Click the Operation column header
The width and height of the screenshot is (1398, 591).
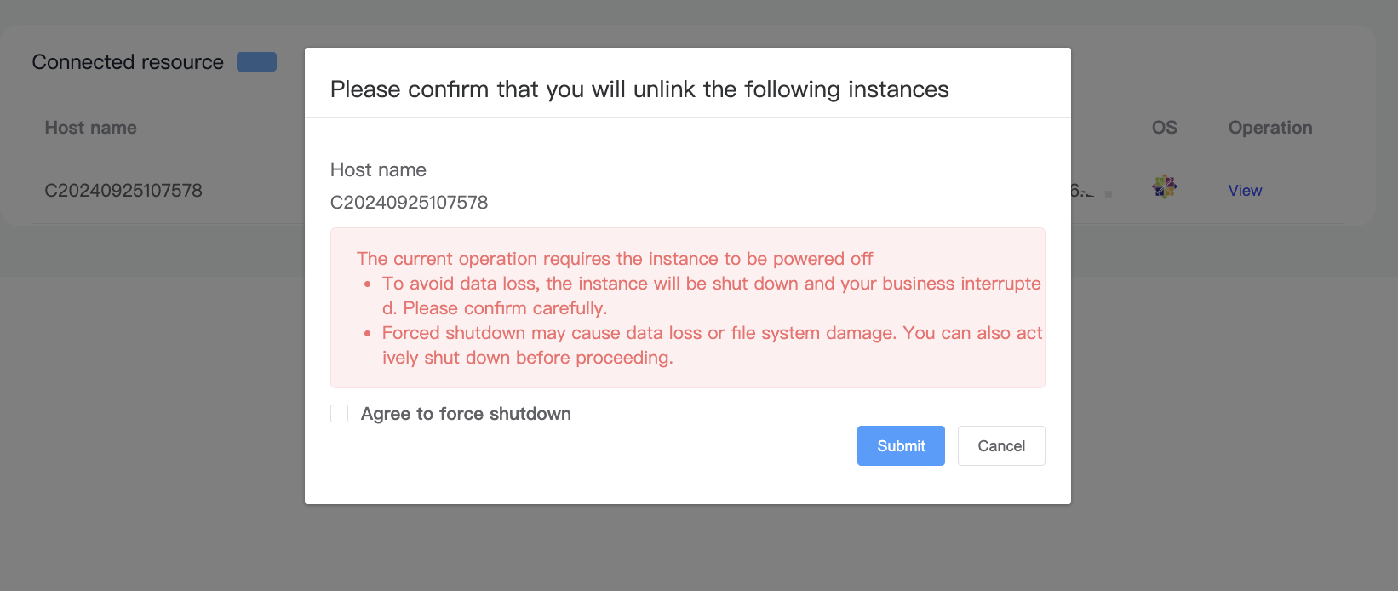pyautogui.click(x=1270, y=128)
